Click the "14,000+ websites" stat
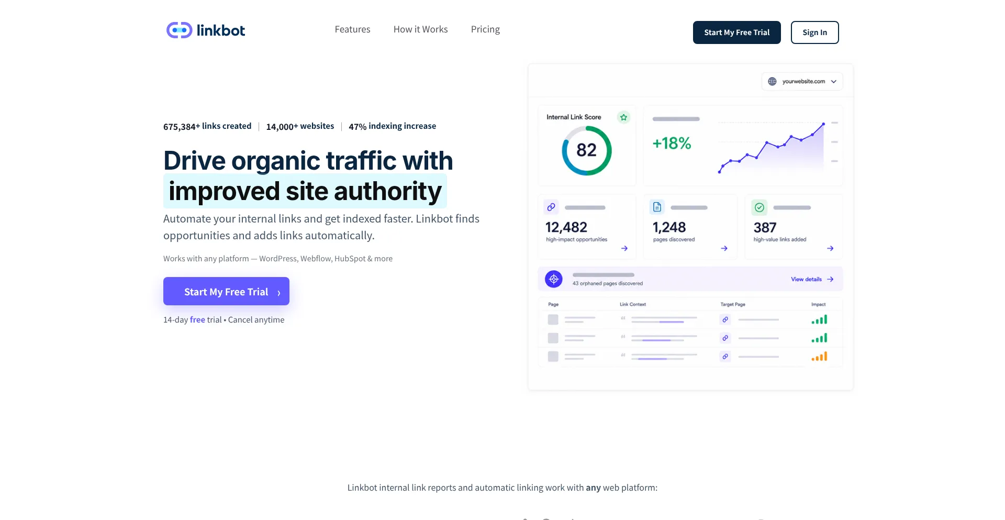The width and height of the screenshot is (1005, 520). pos(300,126)
